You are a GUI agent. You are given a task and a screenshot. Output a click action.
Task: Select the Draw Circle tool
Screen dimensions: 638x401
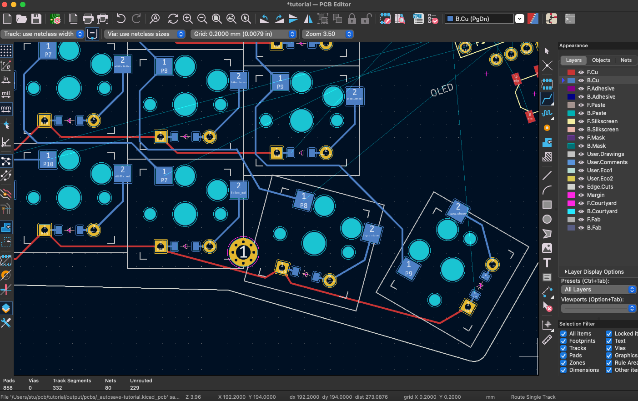(x=547, y=219)
